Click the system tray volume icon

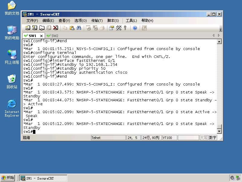[232, 178]
